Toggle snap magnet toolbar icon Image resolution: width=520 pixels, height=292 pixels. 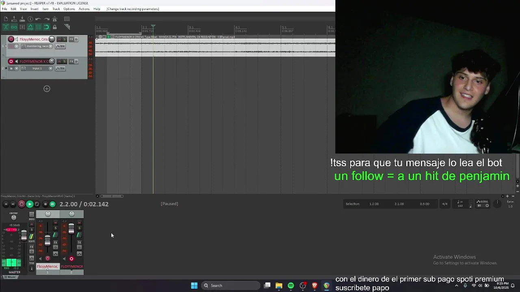pos(46,27)
